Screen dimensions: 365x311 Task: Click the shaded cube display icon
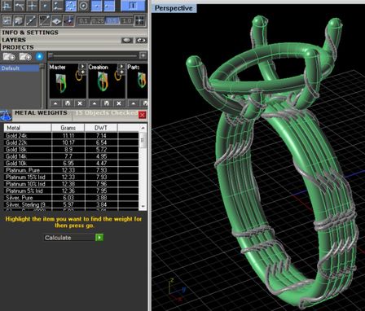(20, 20)
